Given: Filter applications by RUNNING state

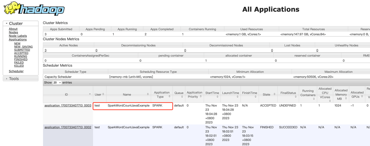Looking at the screenshot, I should pyautogui.click(x=21, y=56).
